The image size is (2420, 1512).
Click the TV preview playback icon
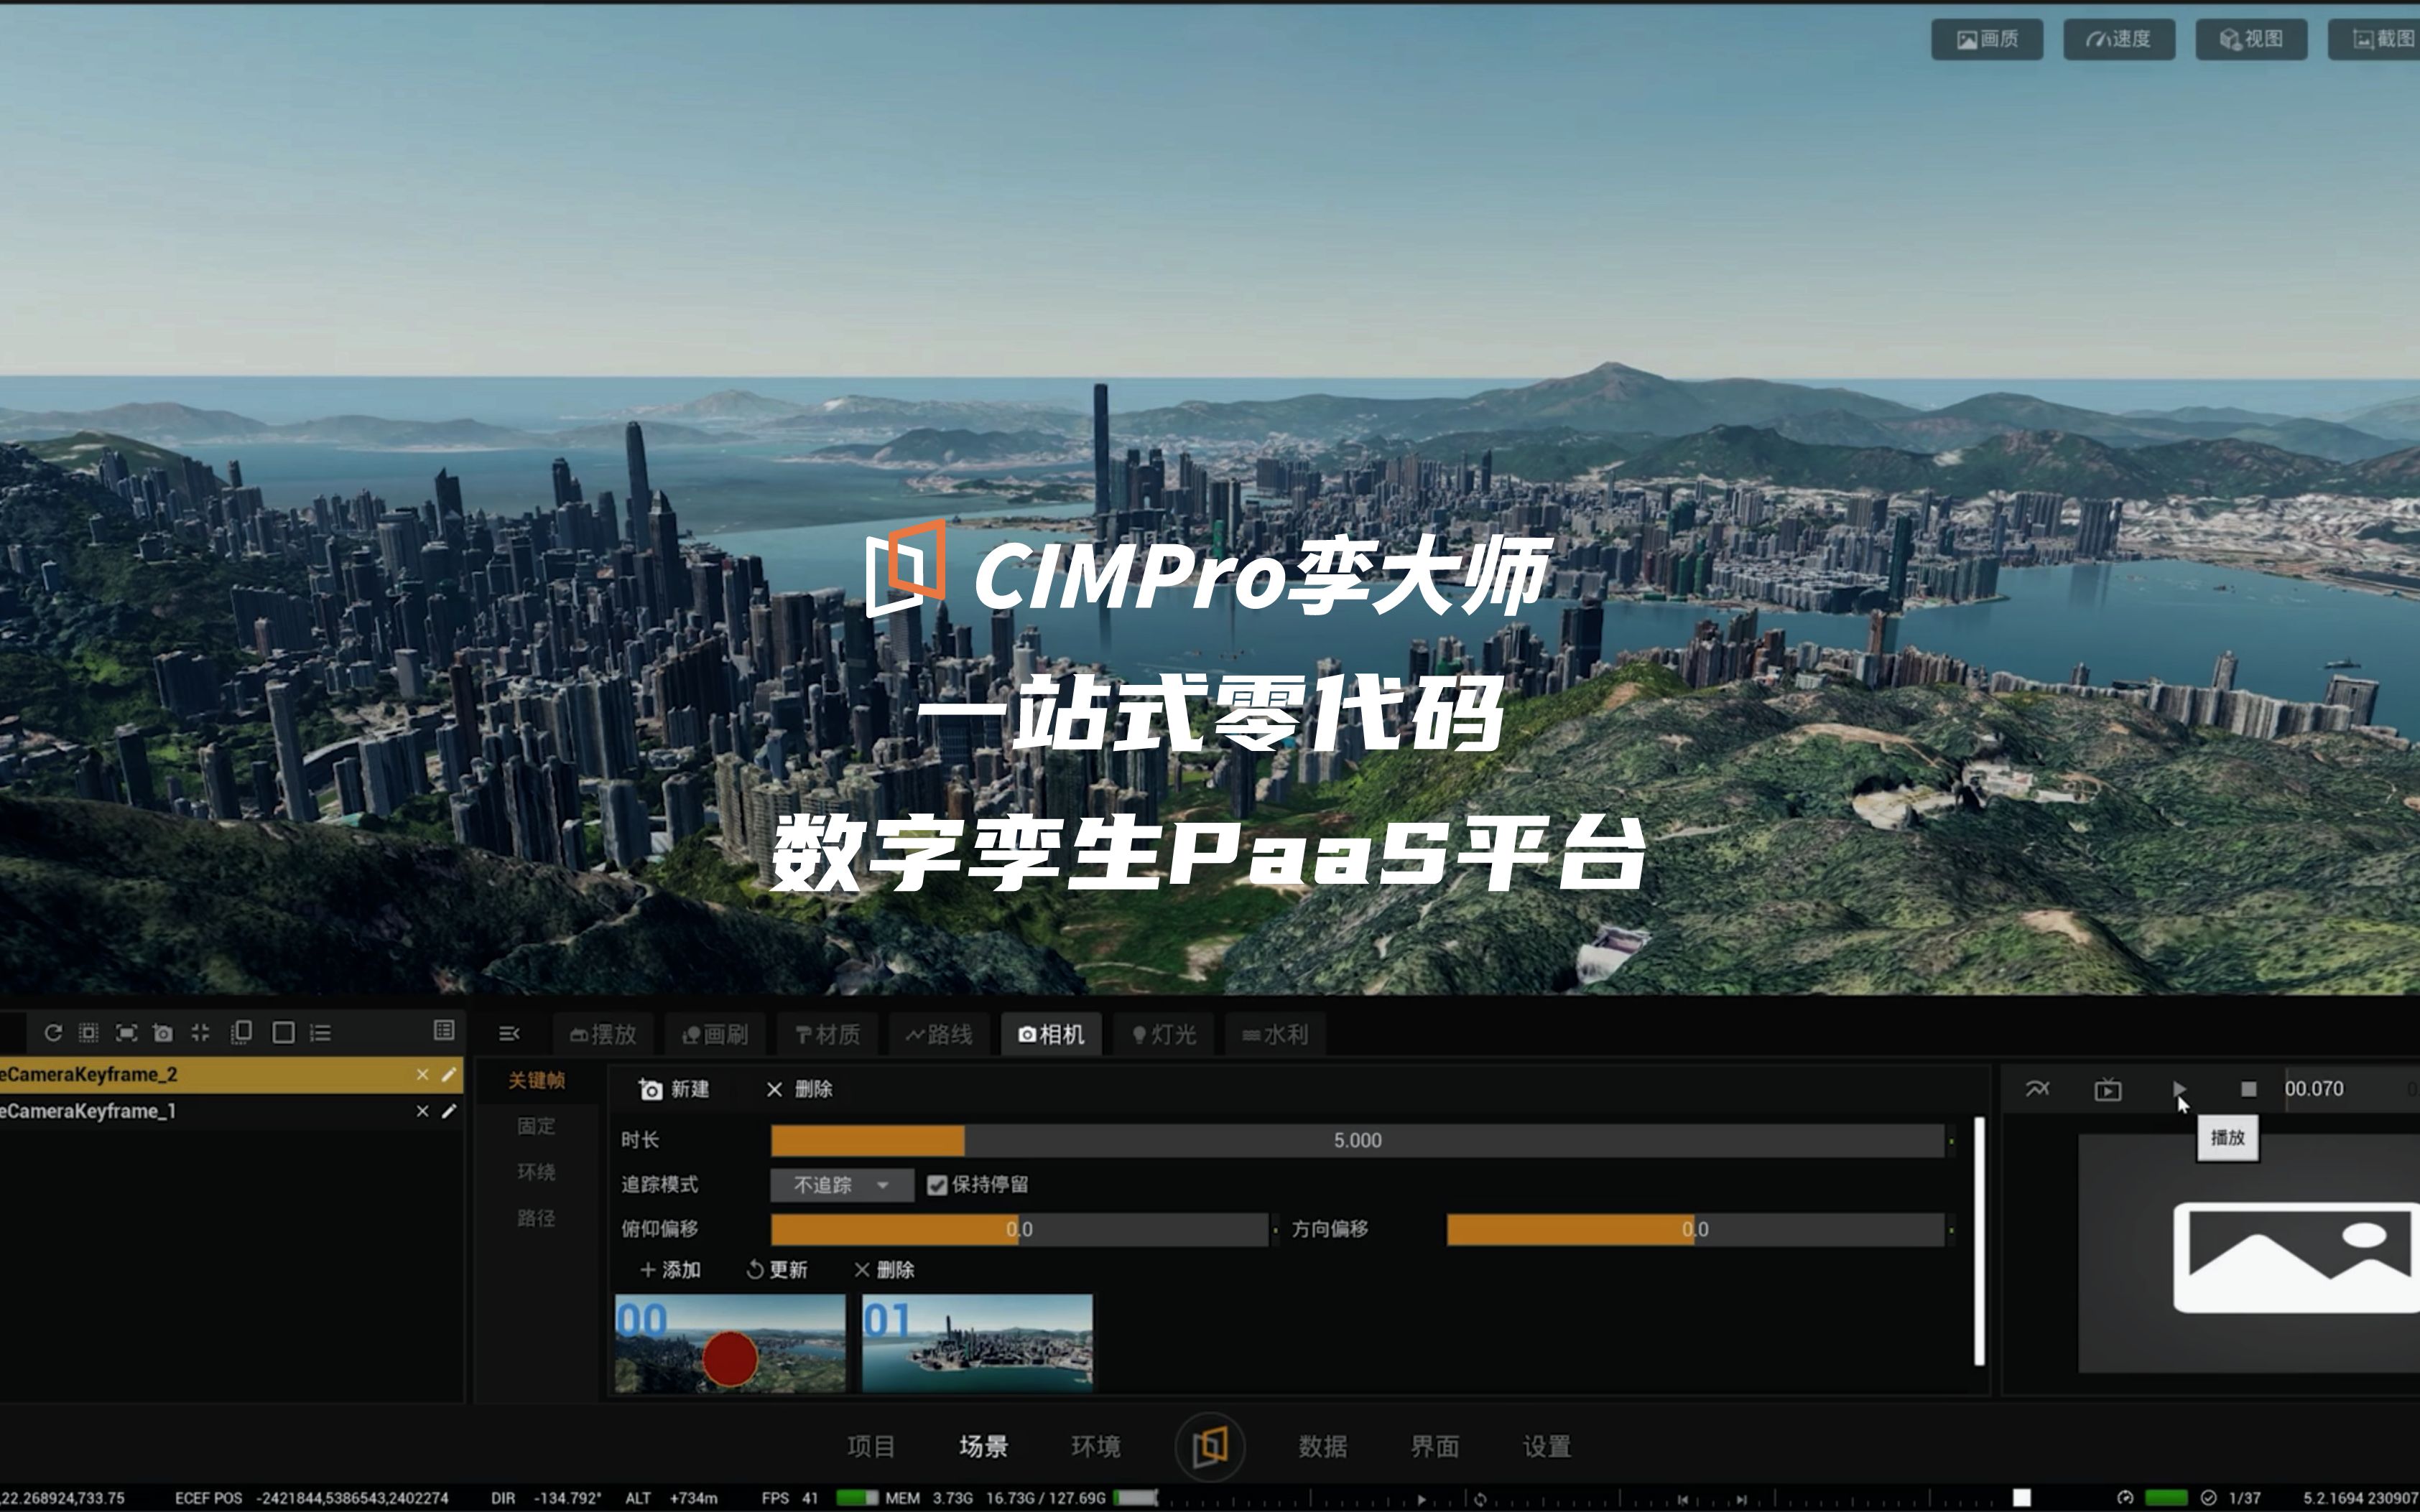[x=2108, y=1090]
